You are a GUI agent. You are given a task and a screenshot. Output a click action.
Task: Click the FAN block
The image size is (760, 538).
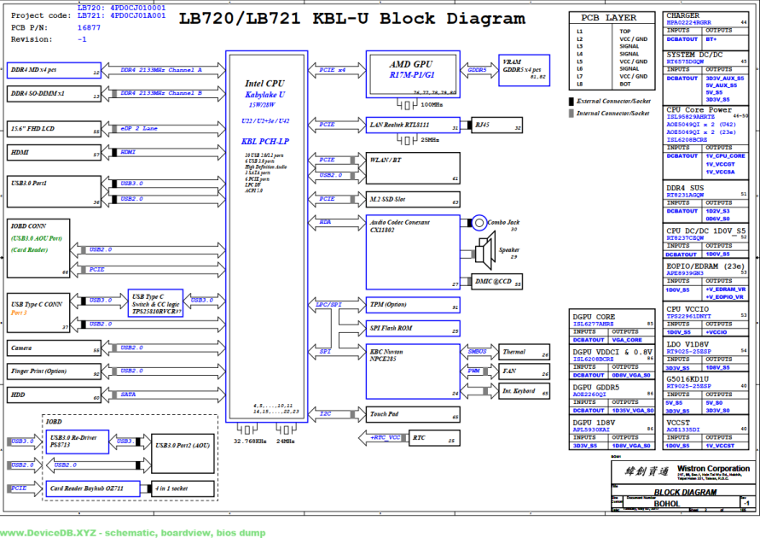(524, 371)
